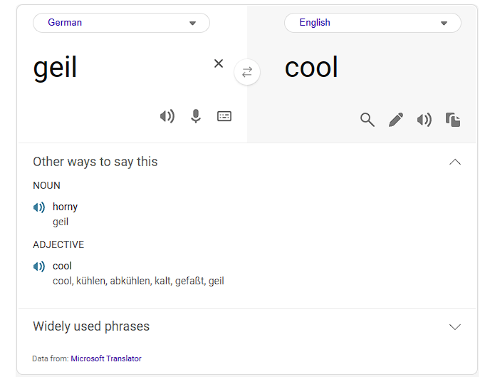This screenshot has width=485, height=377.
Task: Open the German source language dropdown
Action: click(x=121, y=23)
